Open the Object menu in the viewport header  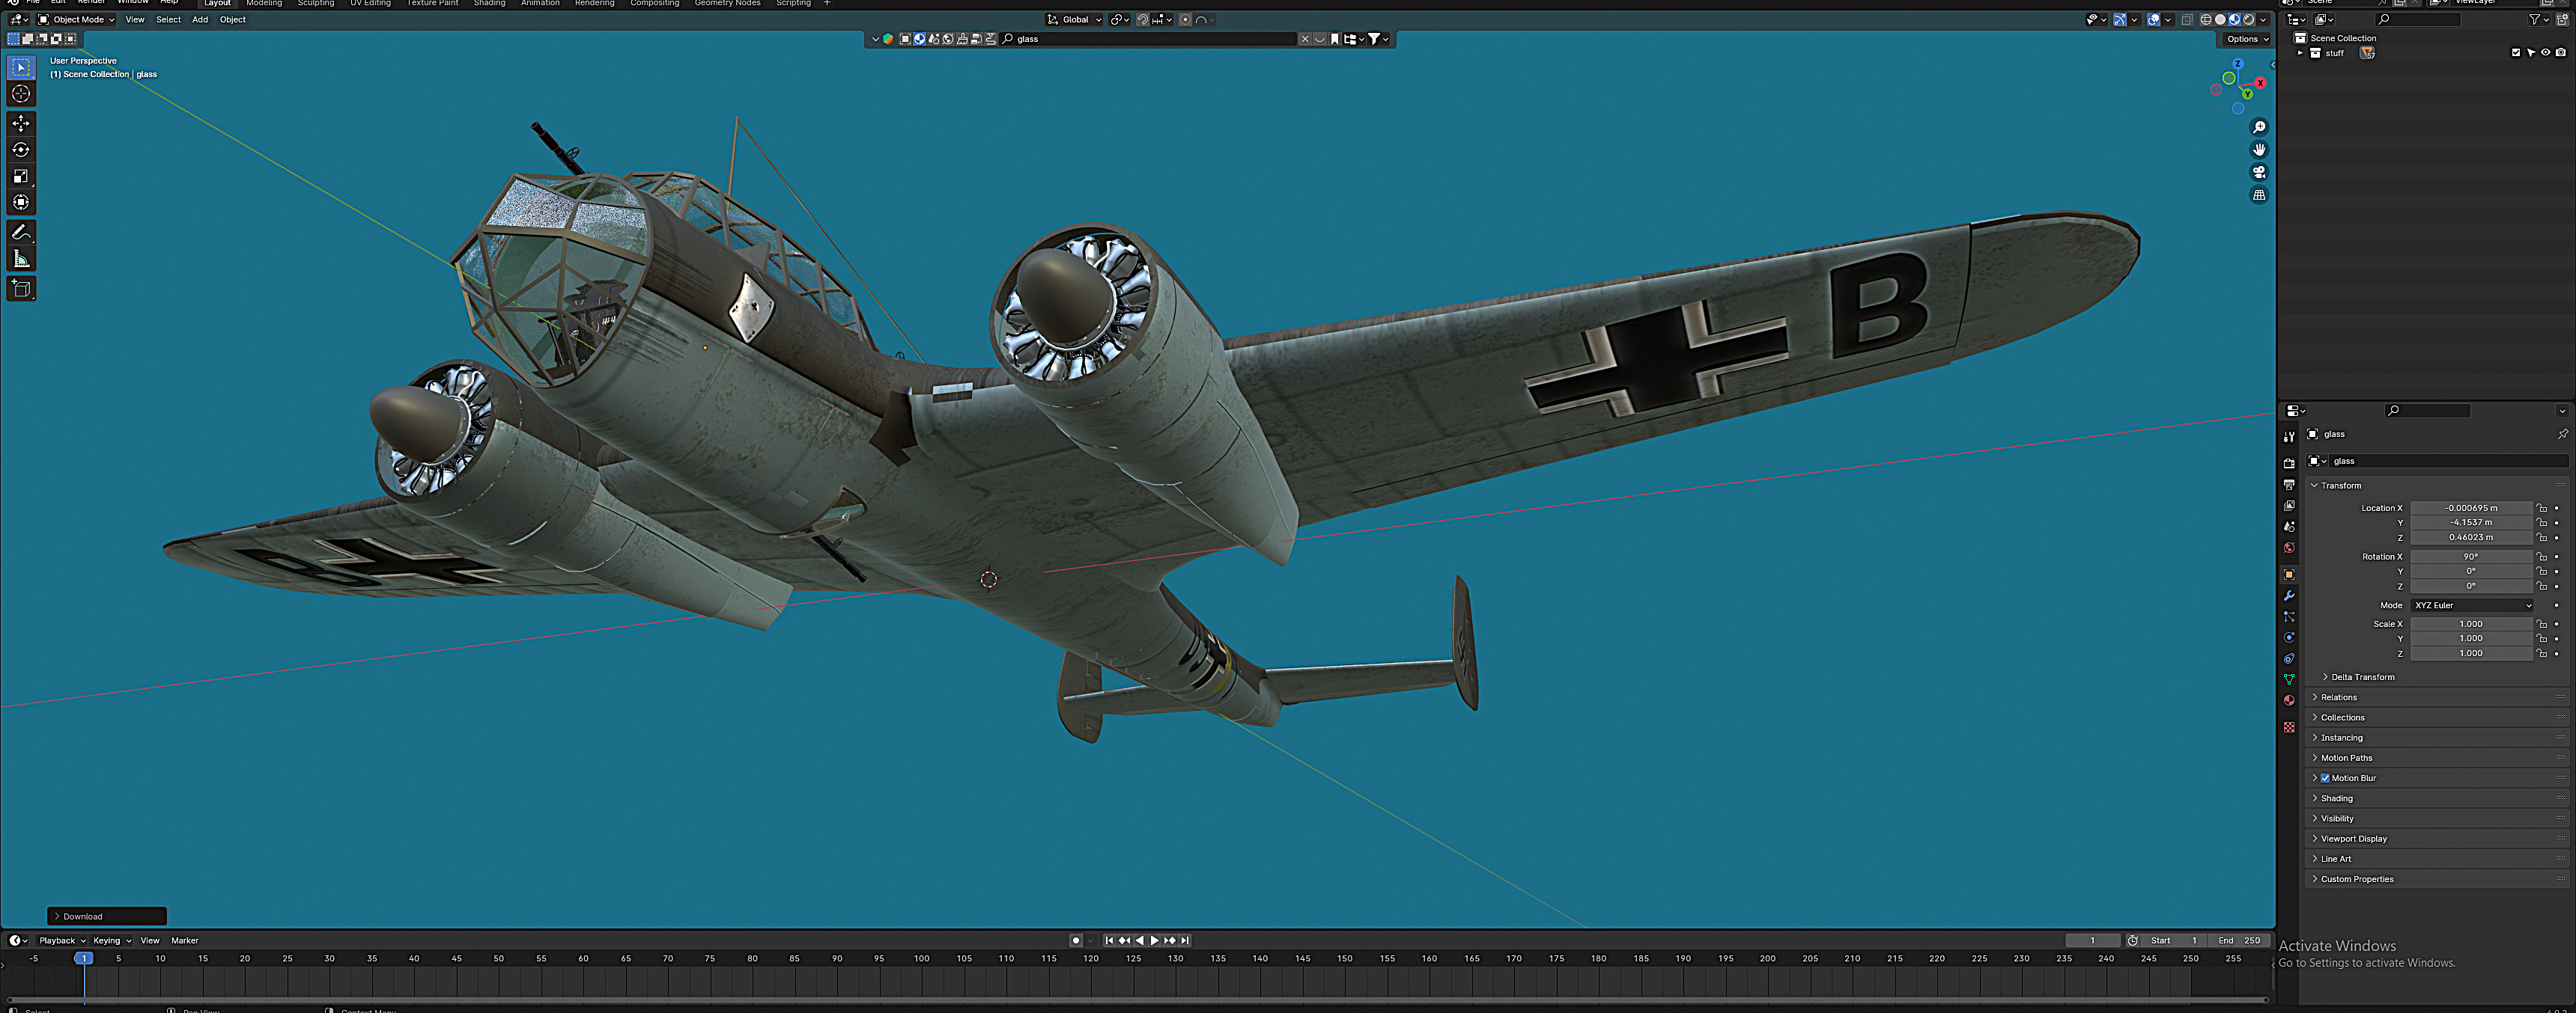[232, 20]
